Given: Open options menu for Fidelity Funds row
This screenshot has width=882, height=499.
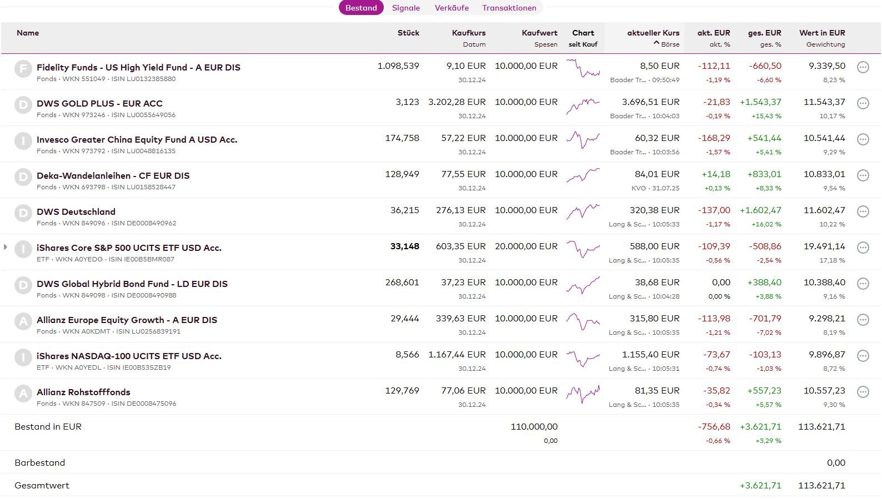Looking at the screenshot, I should coord(863,67).
